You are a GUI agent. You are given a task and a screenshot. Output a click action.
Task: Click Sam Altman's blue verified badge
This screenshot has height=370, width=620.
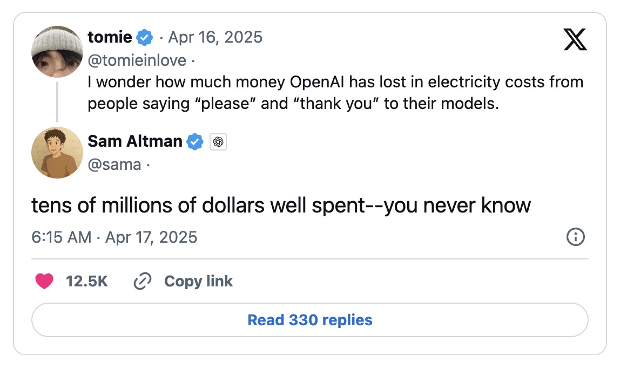pyautogui.click(x=195, y=141)
